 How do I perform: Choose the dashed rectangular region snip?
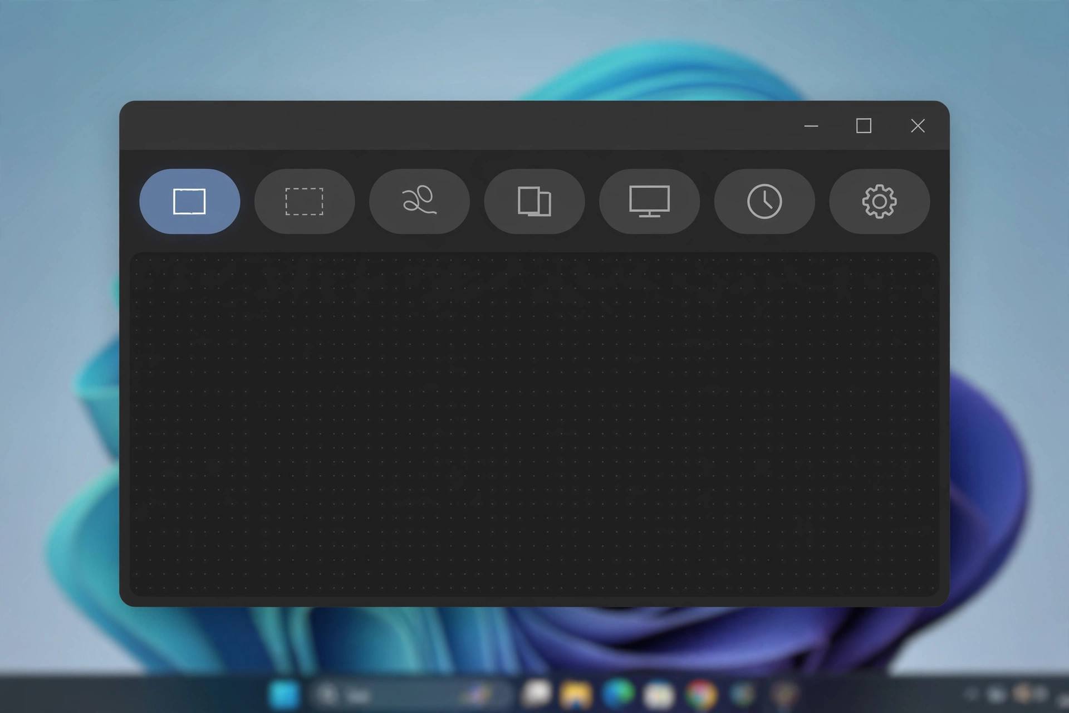(305, 201)
